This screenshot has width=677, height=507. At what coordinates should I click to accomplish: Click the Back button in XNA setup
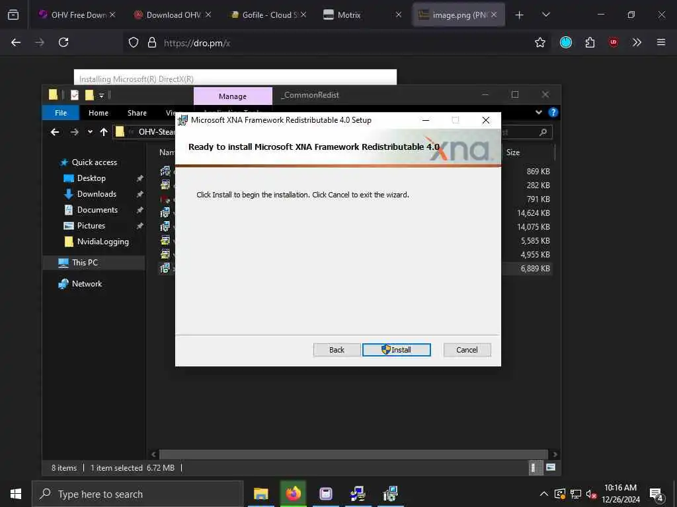tap(337, 350)
